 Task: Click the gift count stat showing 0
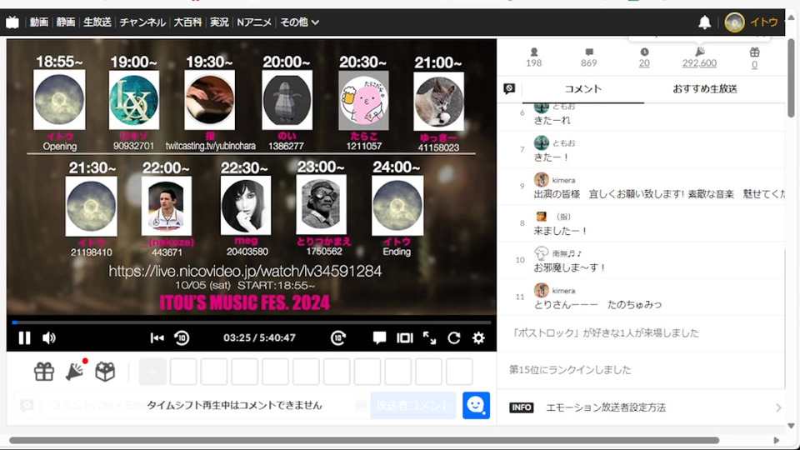[x=755, y=57]
